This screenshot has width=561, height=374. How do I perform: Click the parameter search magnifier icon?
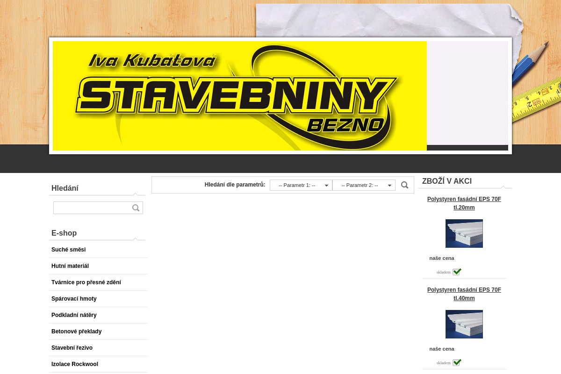coord(405,185)
